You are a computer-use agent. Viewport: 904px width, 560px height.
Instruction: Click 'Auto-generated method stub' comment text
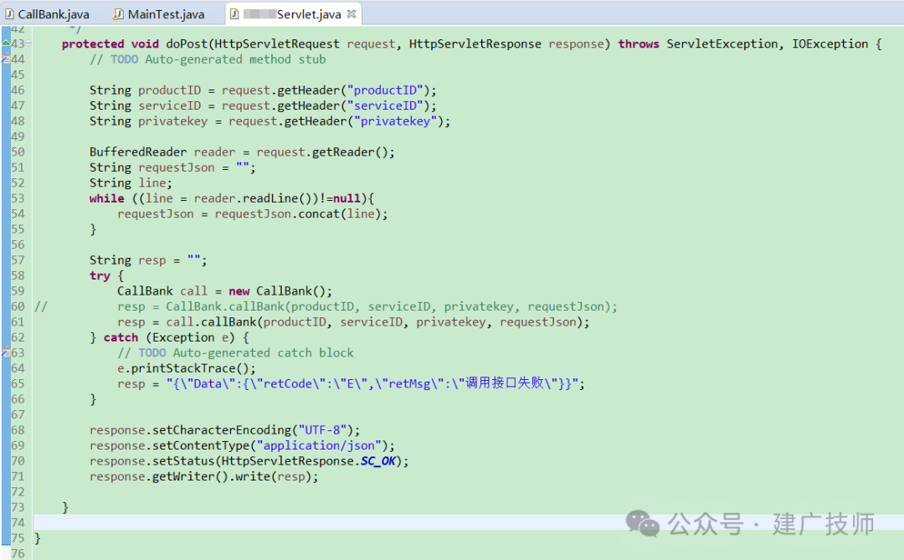click(x=235, y=59)
